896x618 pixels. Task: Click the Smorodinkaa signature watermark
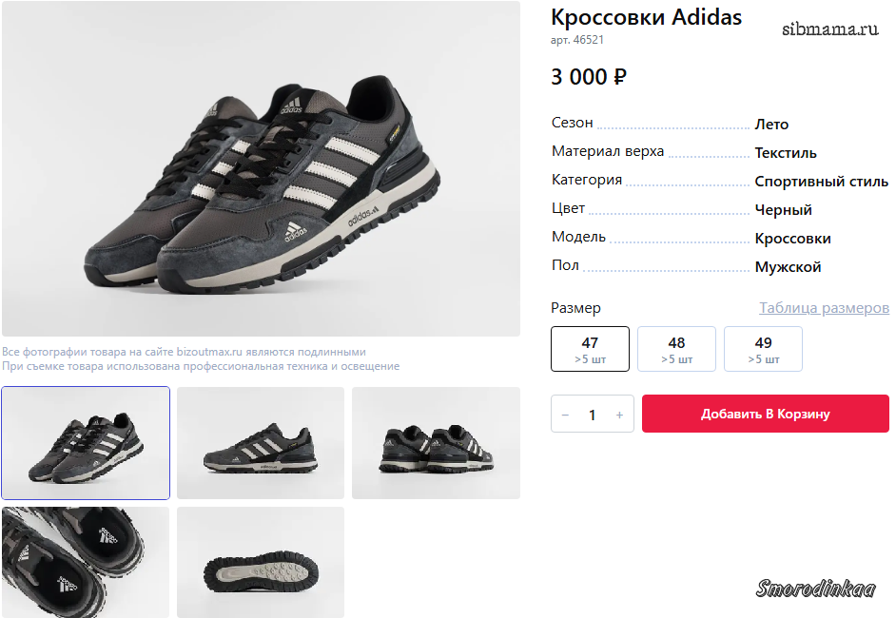coord(815,589)
